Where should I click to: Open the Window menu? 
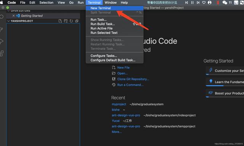[111, 3]
